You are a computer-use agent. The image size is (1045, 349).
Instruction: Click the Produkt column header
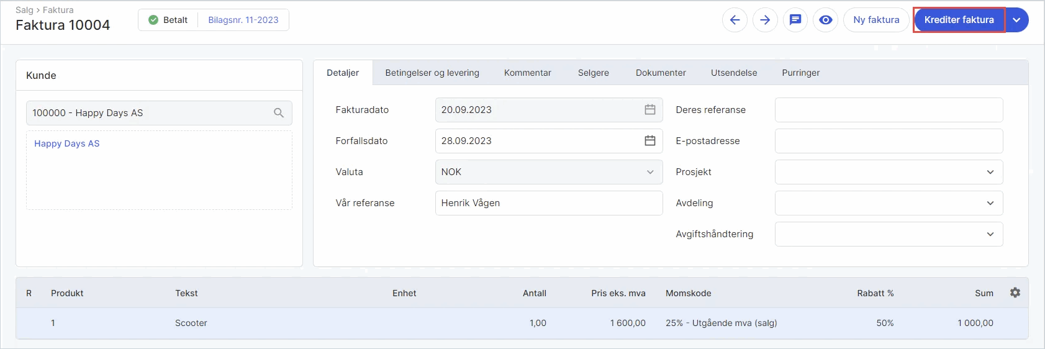[x=67, y=293]
